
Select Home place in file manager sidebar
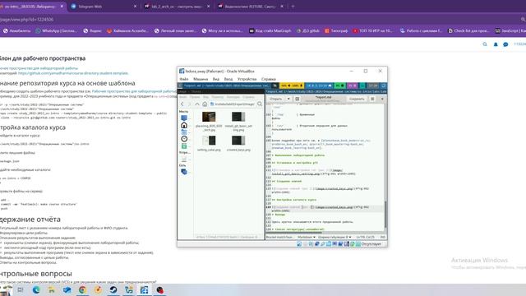(184, 125)
